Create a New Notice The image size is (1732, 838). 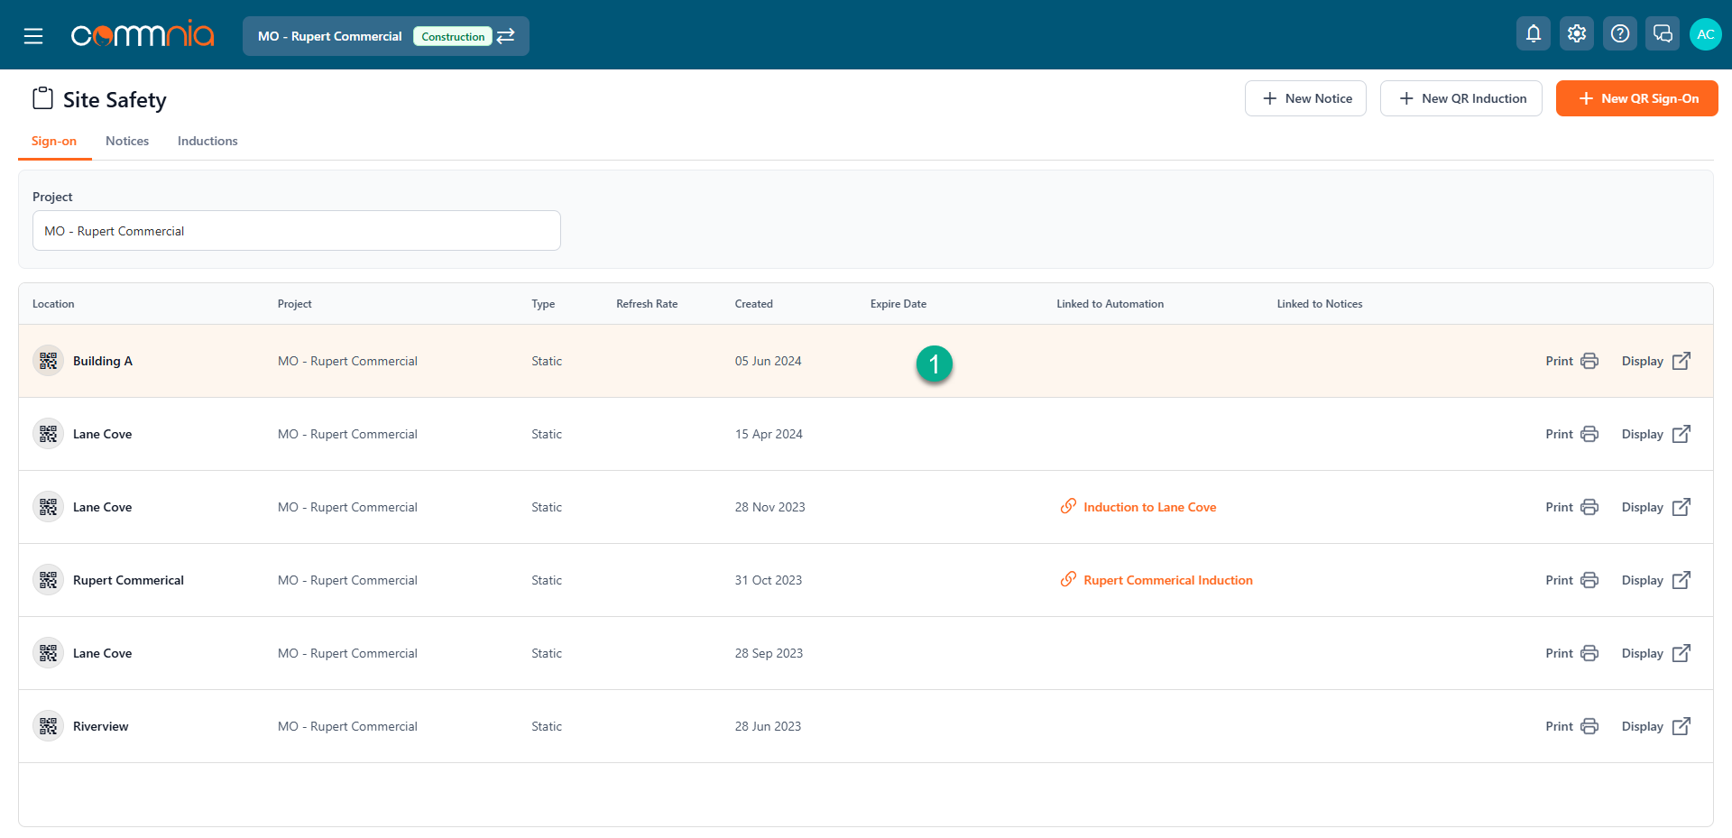1305,98
